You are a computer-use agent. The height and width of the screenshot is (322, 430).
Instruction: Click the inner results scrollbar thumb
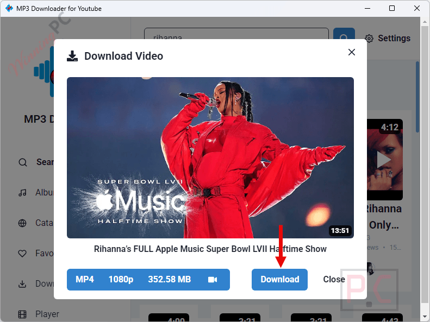pyautogui.click(x=417, y=97)
